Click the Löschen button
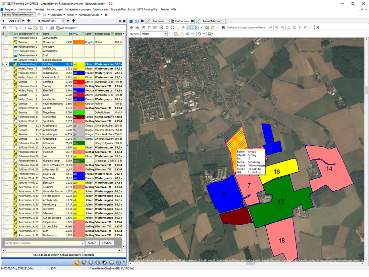Image resolution: width=369 pixels, height=277 pixels. point(107,243)
